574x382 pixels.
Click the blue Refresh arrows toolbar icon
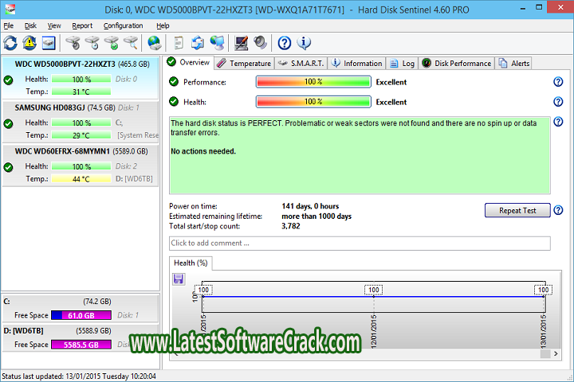(10, 43)
